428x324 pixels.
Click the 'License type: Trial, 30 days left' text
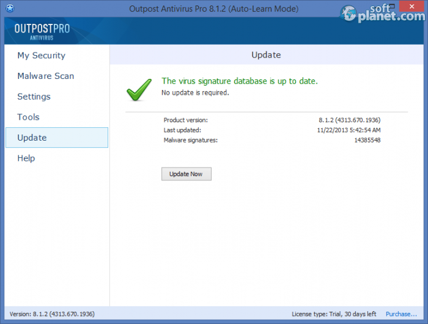click(334, 314)
